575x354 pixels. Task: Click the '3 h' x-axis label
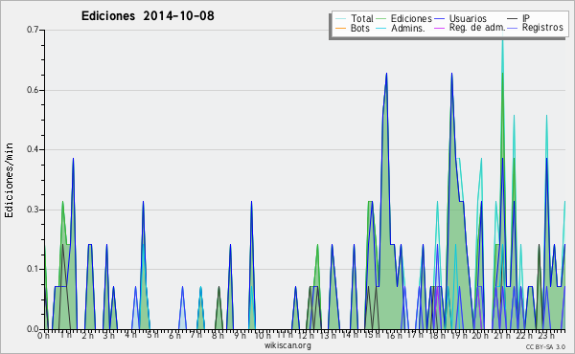tap(109, 335)
